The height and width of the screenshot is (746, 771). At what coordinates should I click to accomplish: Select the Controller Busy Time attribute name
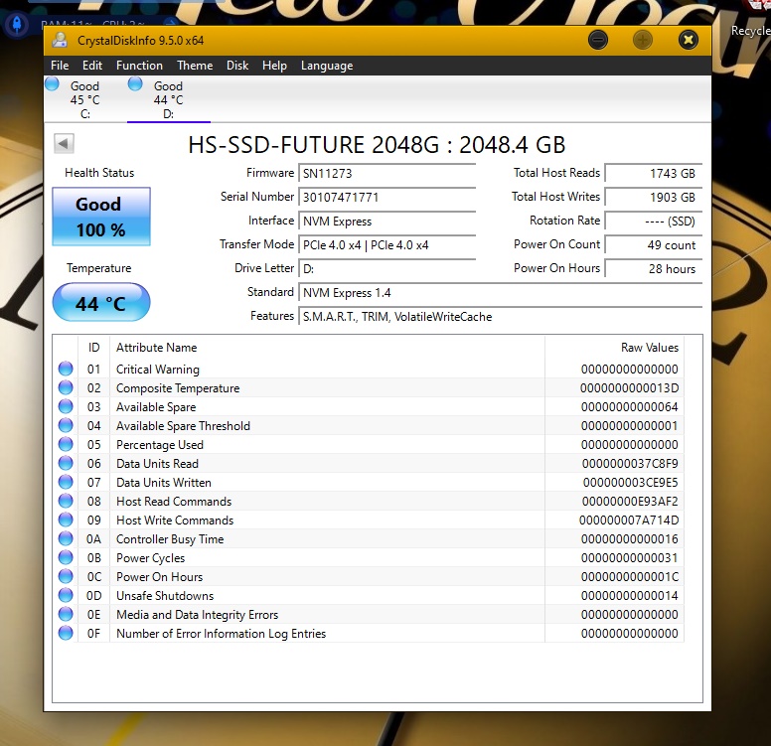170,539
